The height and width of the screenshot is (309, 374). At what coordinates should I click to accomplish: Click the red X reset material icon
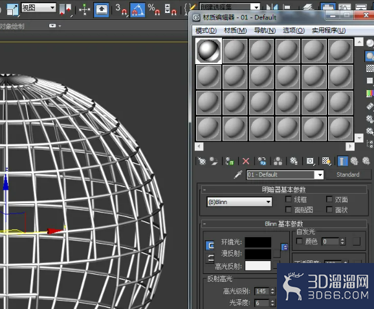[246, 161]
